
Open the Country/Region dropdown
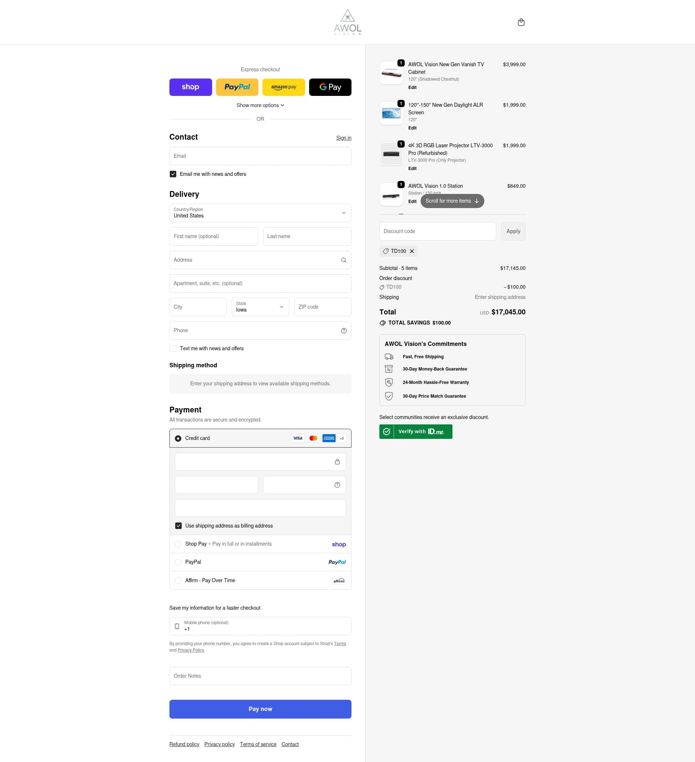260,213
